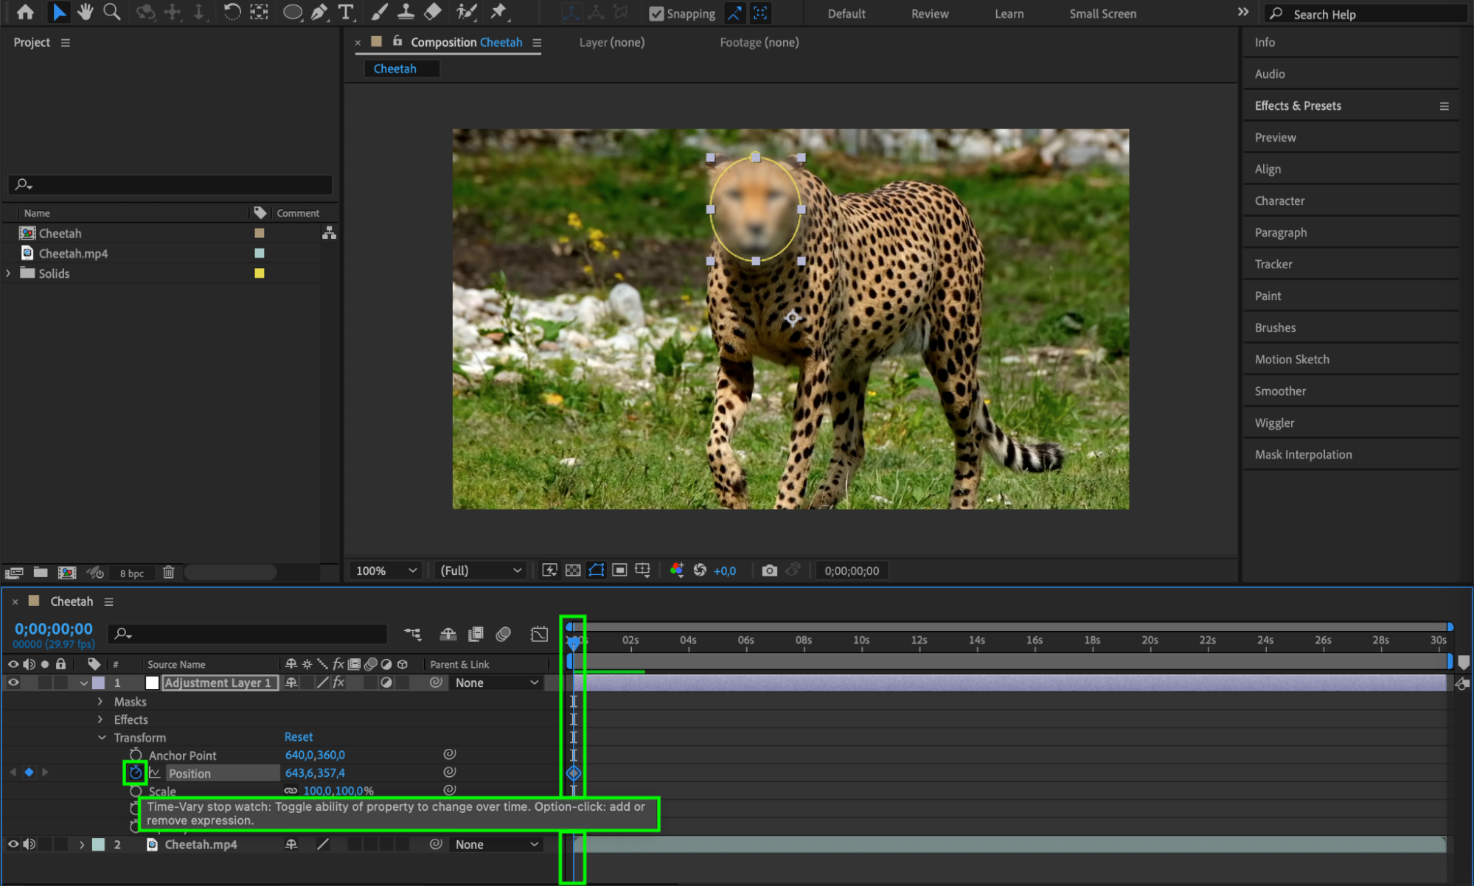Image resolution: width=1474 pixels, height=886 pixels.
Task: Select the Type tool
Action: (x=345, y=12)
